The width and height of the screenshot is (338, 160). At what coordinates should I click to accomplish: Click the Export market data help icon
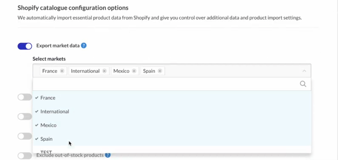pyautogui.click(x=84, y=46)
